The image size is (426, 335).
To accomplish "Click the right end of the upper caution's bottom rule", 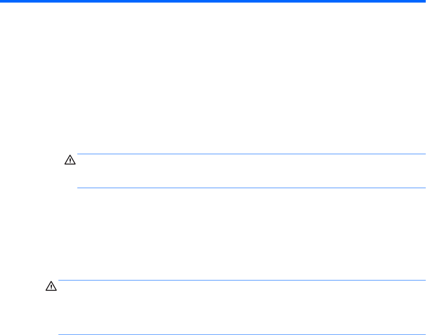I will tap(424, 188).
